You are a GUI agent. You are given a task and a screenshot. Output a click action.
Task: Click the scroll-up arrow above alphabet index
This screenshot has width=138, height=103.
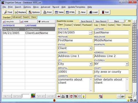(x=134, y=21)
